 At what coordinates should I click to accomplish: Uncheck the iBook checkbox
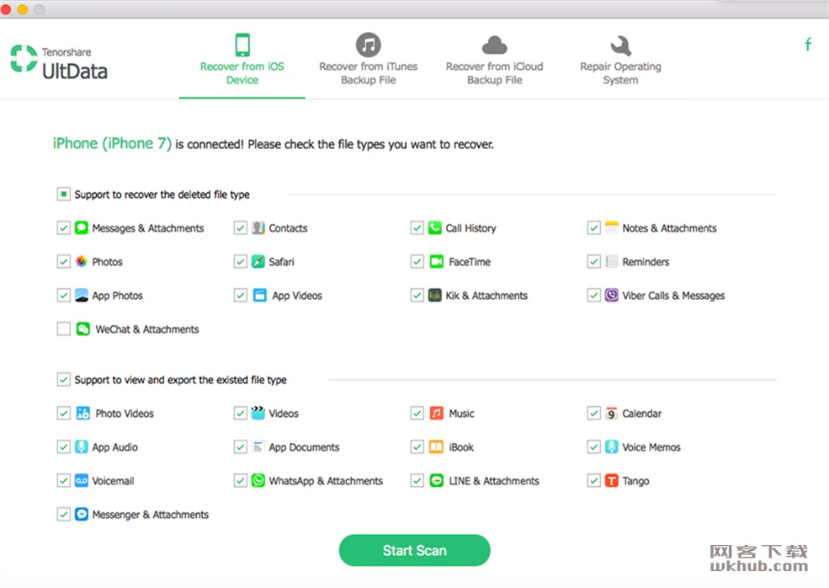click(417, 447)
